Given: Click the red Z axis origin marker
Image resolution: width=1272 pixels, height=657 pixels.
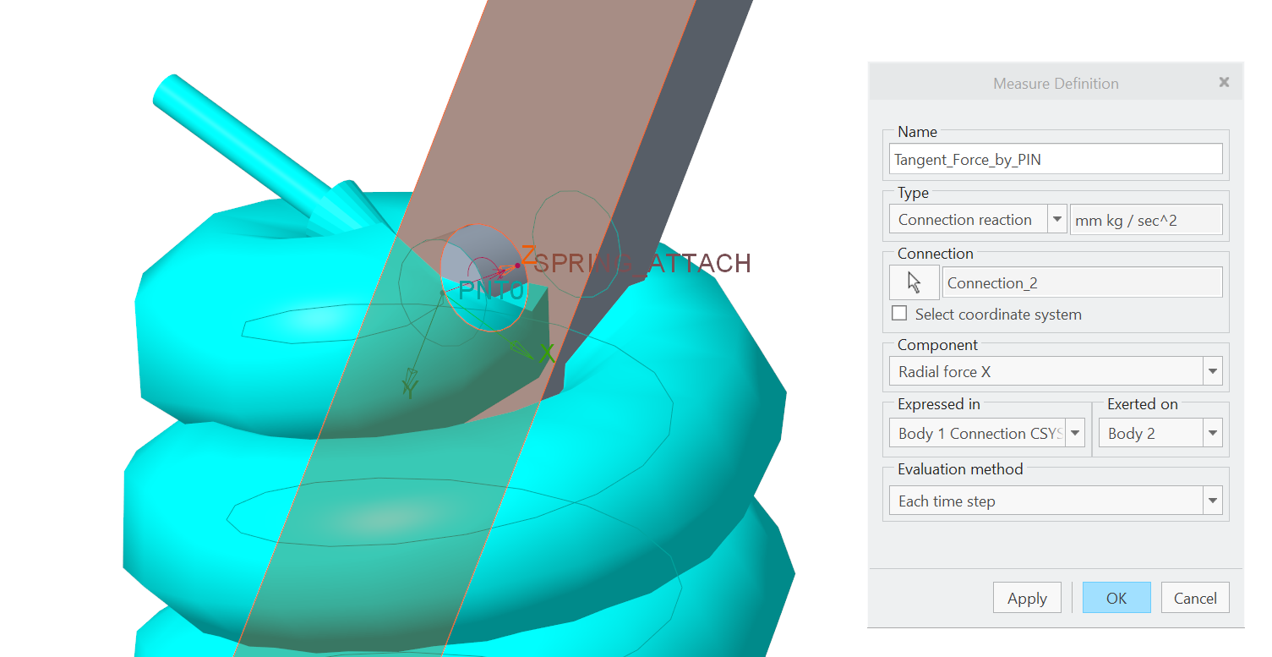Looking at the screenshot, I should (516, 265).
